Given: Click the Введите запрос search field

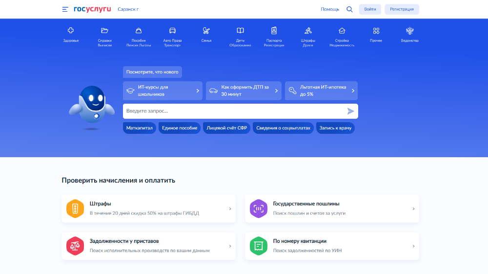Looking at the screenshot, I should click(x=240, y=111).
